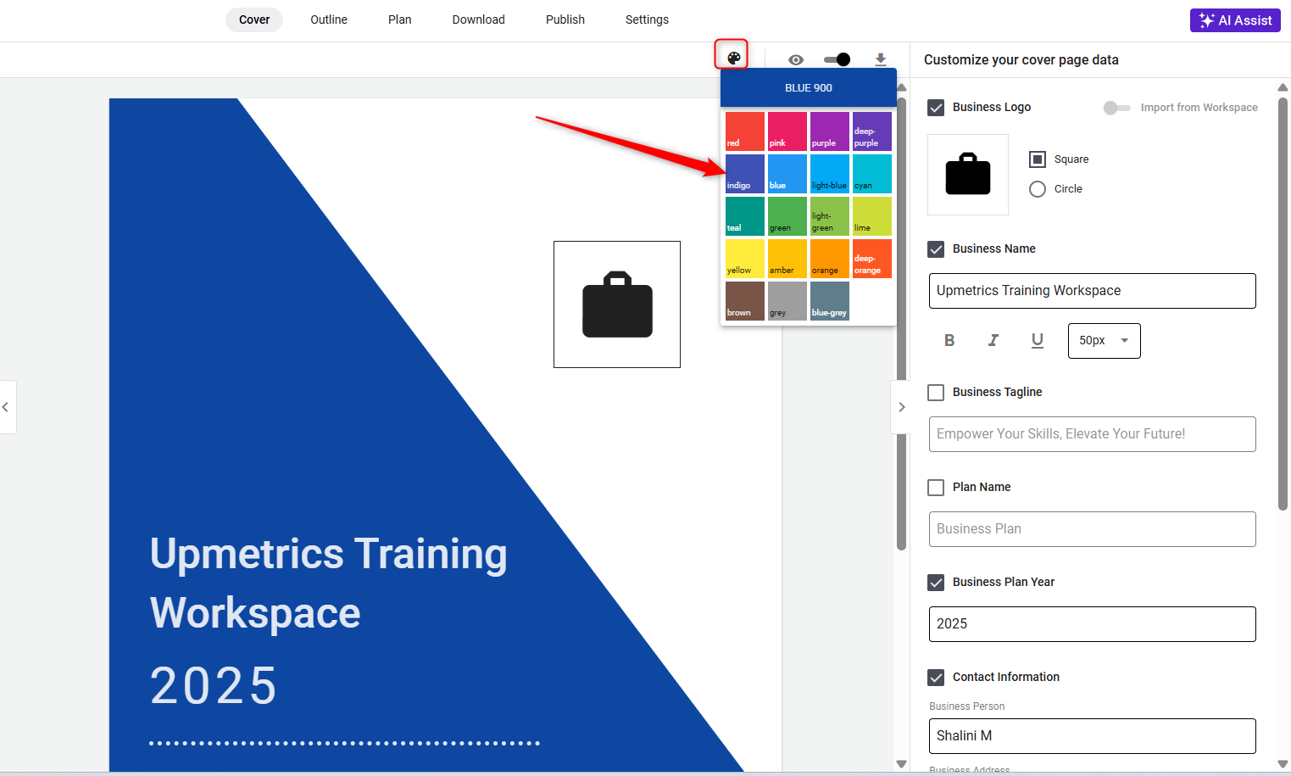Enable Import from Workspace toggle
The image size is (1291, 776).
coord(1116,108)
